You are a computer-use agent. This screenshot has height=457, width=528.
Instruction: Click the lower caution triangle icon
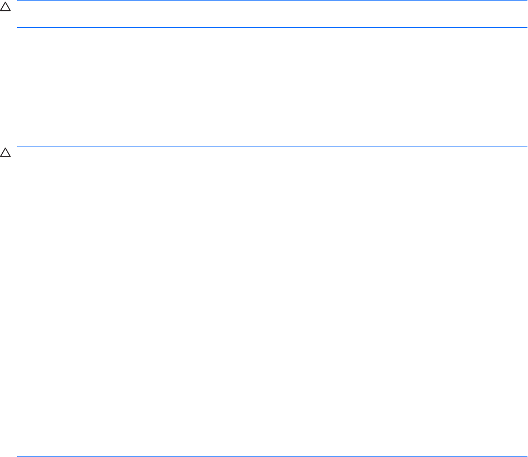[4, 153]
